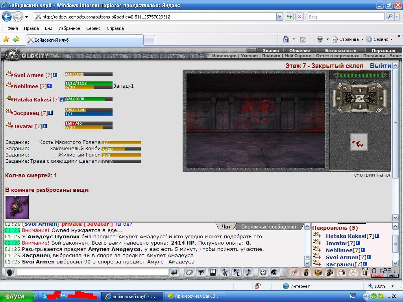Step backward with the down arrow pad

[x=360, y=106]
